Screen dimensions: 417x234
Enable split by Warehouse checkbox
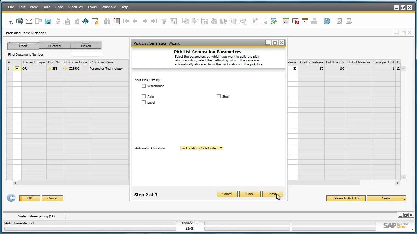point(144,86)
